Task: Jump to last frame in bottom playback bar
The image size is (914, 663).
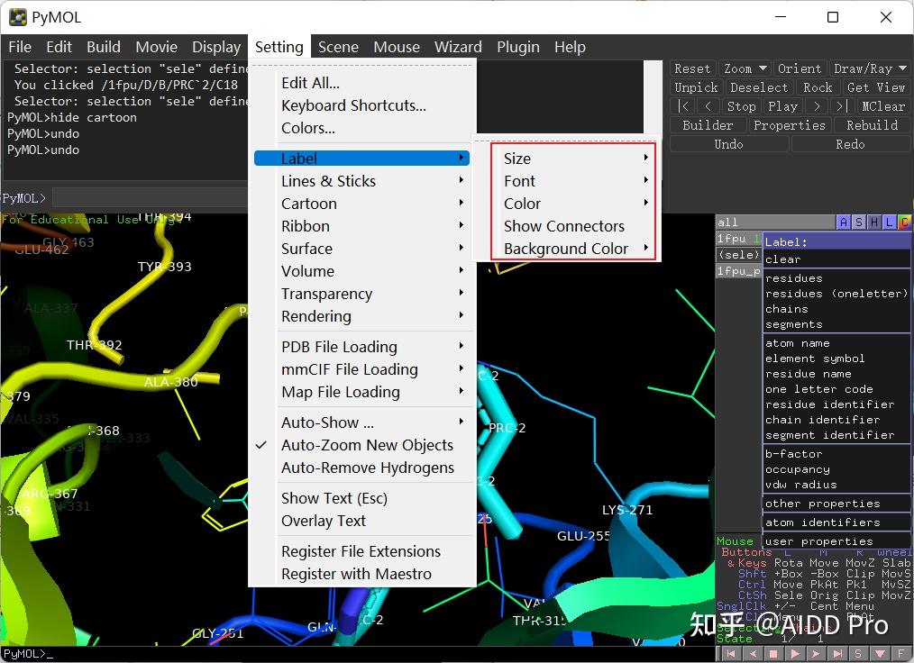Action: click(838, 653)
